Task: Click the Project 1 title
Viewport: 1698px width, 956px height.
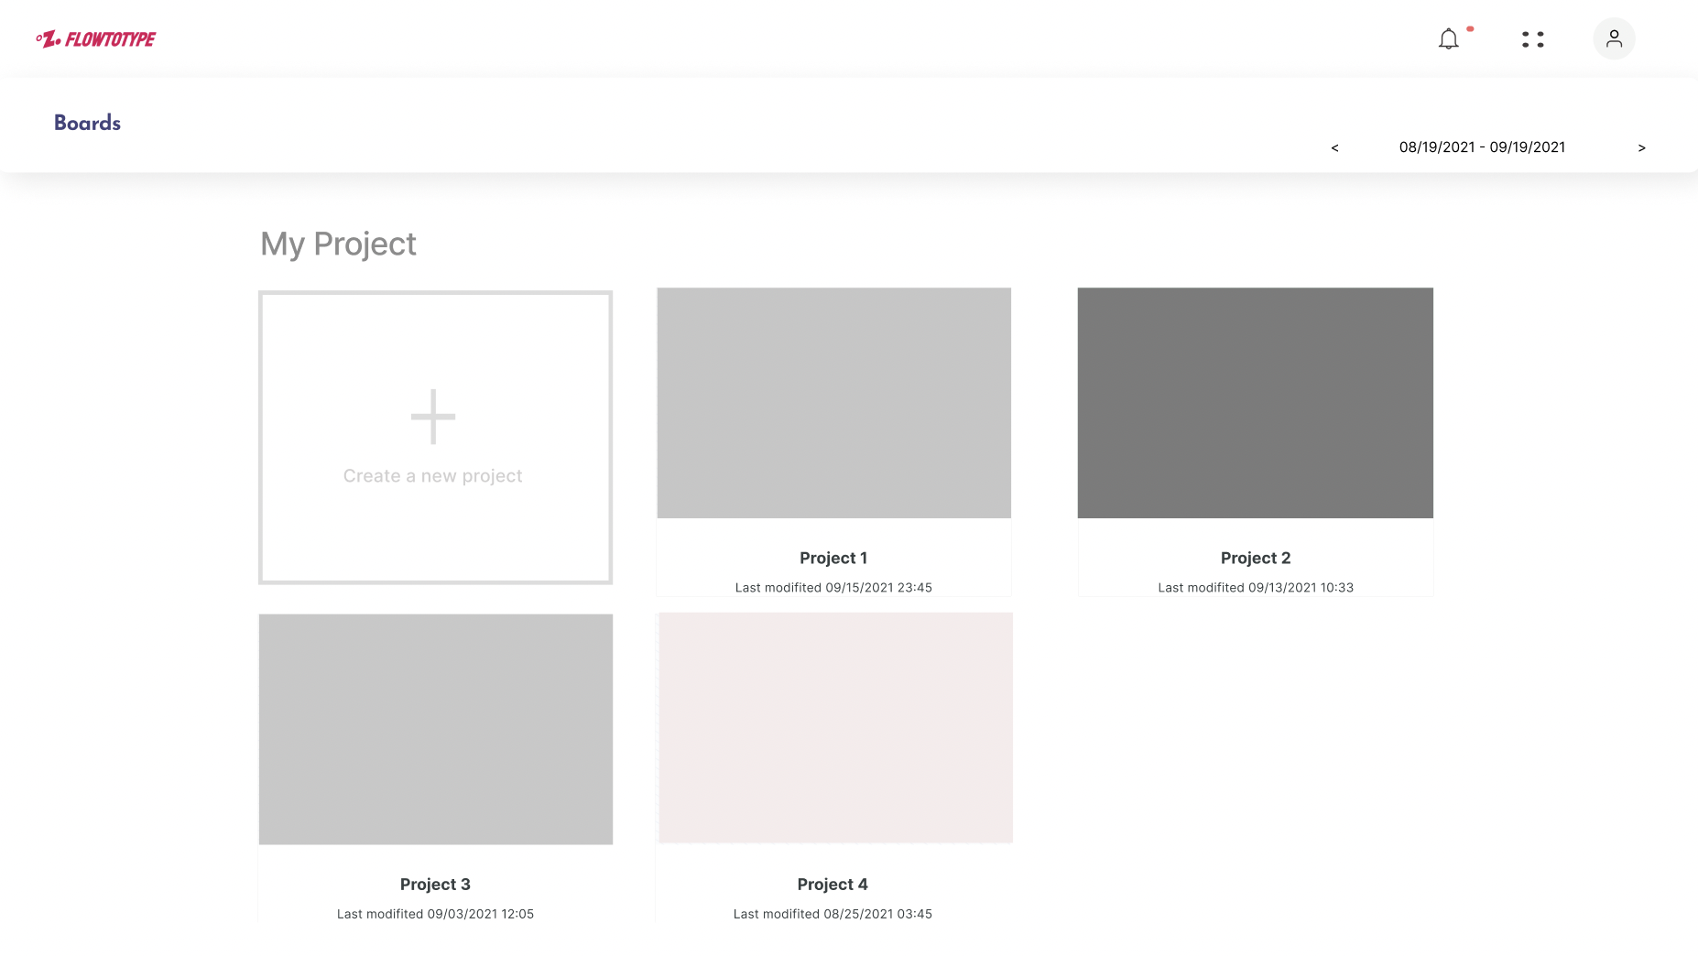Action: (833, 558)
